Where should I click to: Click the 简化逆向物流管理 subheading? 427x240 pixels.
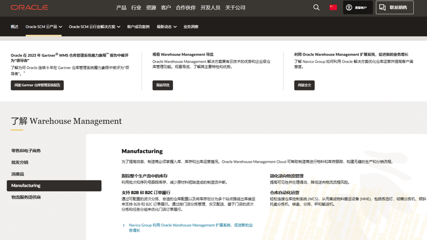click(x=287, y=176)
